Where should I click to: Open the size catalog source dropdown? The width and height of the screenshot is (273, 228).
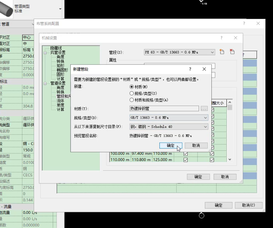point(169,127)
